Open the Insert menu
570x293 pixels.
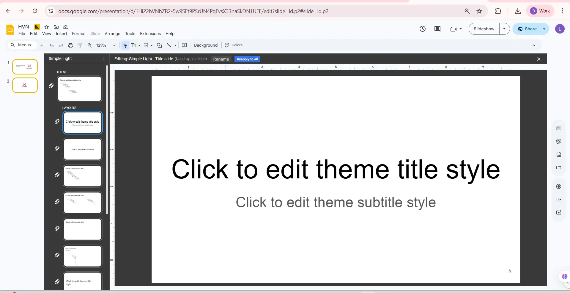click(x=61, y=34)
